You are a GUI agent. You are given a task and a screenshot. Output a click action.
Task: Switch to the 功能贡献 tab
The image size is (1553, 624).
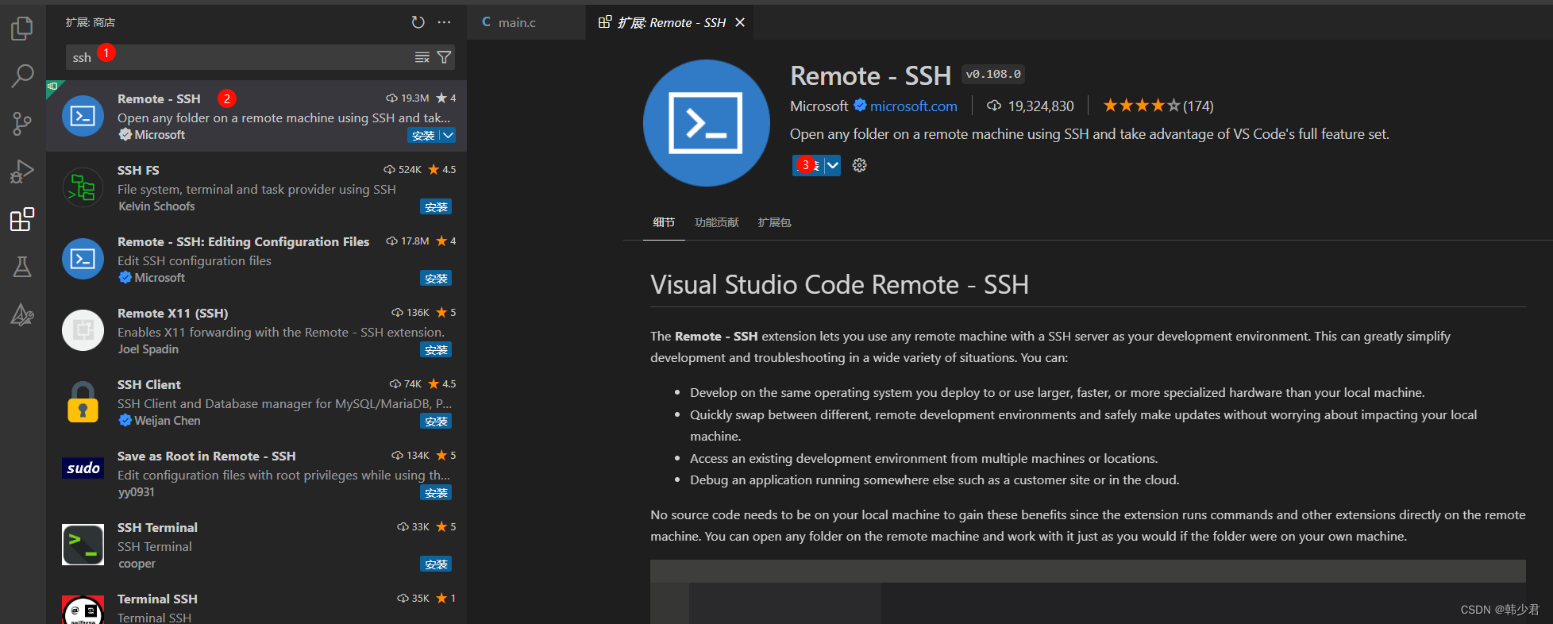716,222
